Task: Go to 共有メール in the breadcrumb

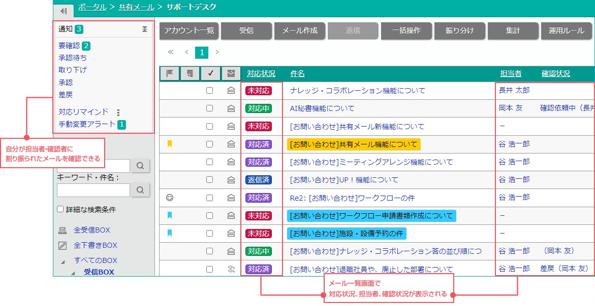Action: coord(136,7)
